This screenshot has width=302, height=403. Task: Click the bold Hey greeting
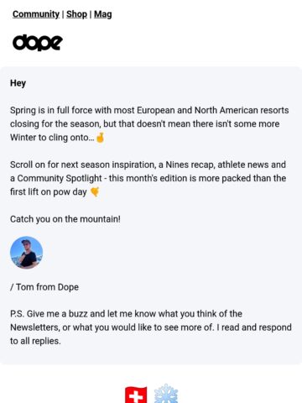(18, 83)
